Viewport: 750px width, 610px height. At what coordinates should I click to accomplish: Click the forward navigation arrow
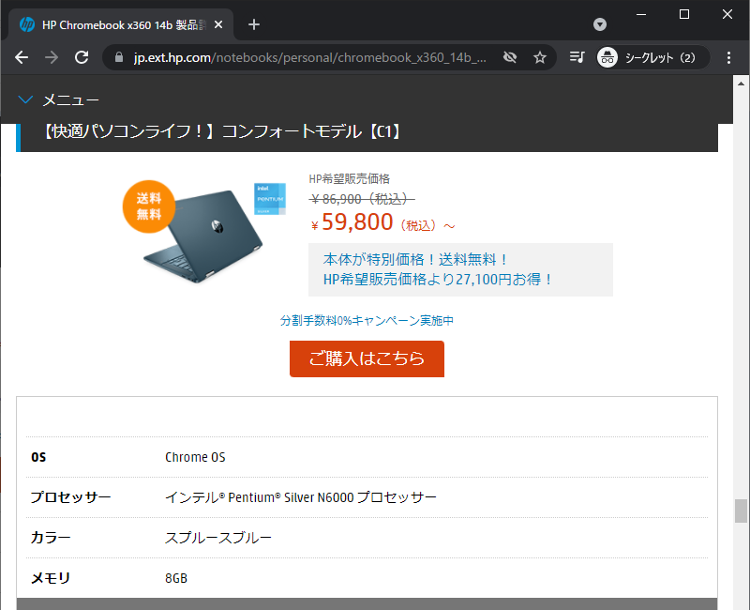[x=52, y=57]
